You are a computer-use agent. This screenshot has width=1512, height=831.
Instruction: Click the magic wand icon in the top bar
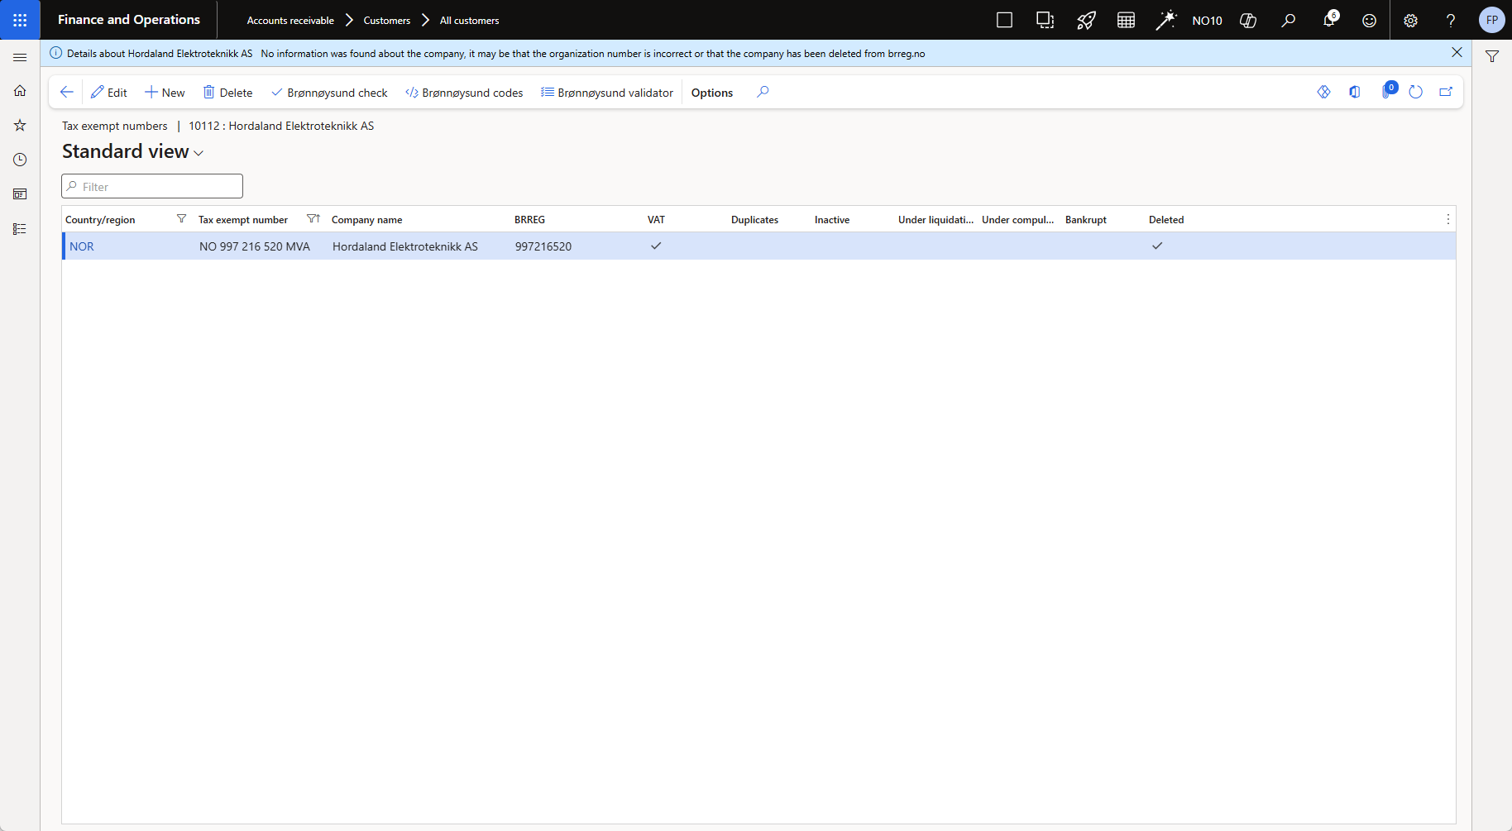coord(1166,20)
